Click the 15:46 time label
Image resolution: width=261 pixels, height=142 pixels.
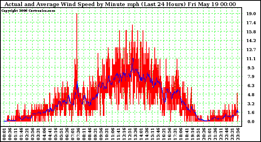tap(158, 134)
